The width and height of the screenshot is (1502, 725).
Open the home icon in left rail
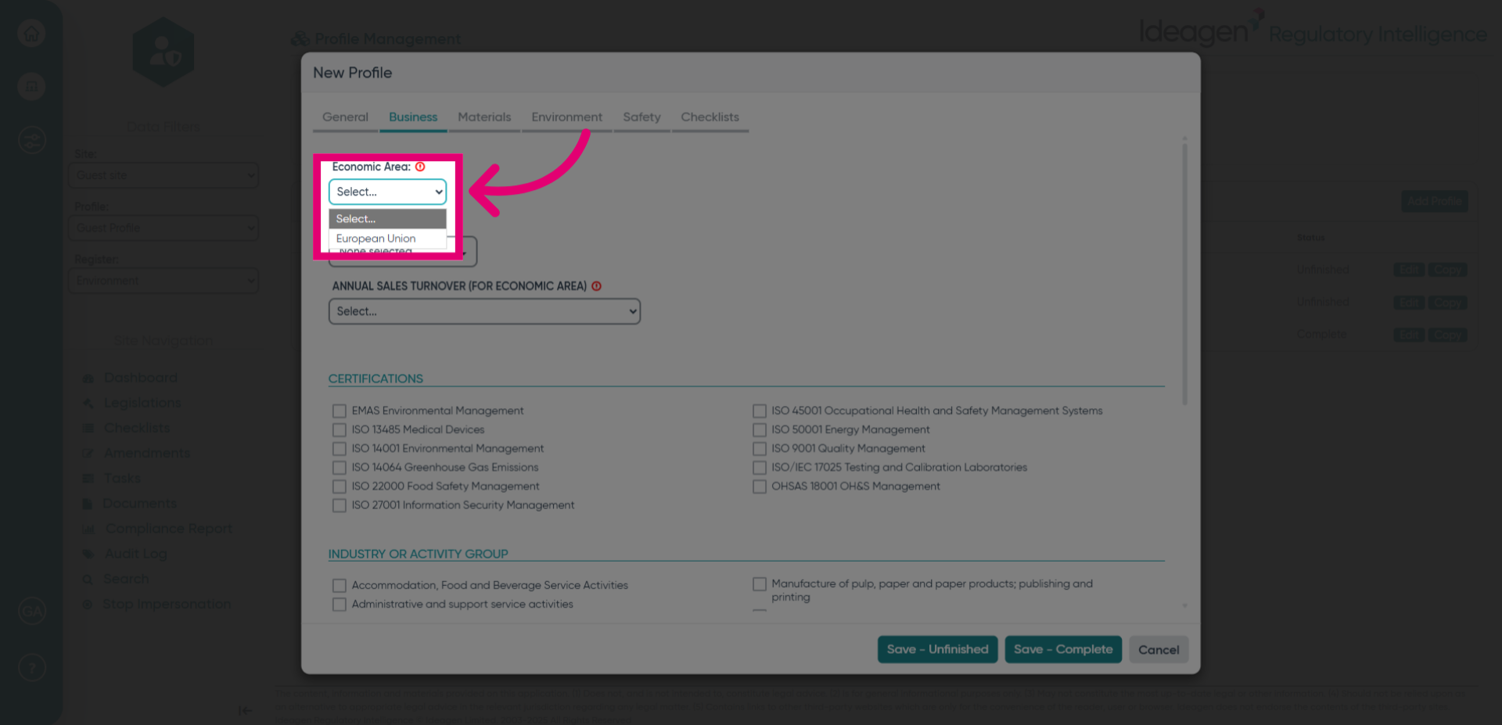(31, 34)
